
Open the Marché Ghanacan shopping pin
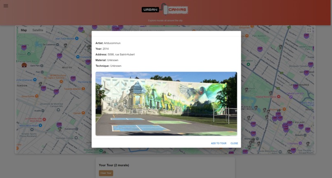pyautogui.click(x=35, y=80)
